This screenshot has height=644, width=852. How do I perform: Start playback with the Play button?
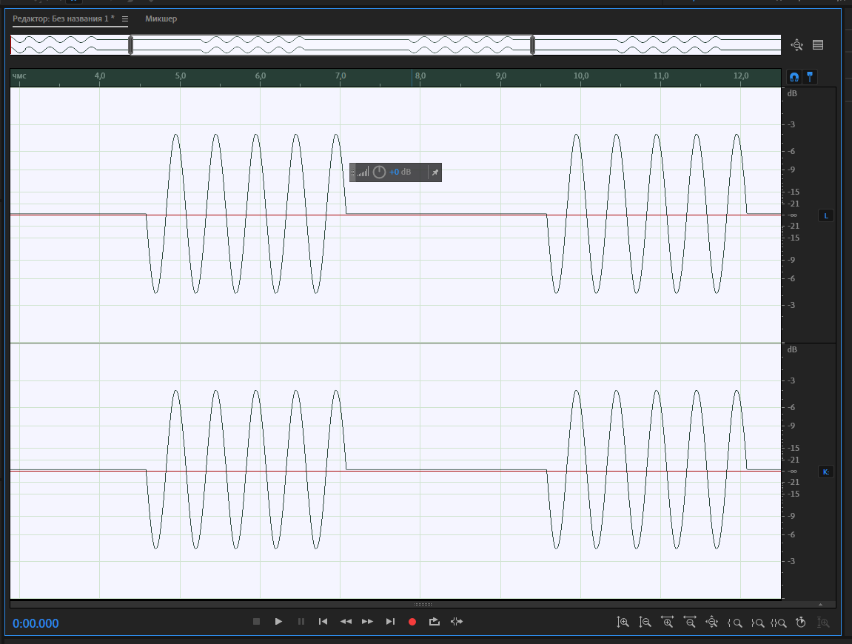pyautogui.click(x=278, y=621)
